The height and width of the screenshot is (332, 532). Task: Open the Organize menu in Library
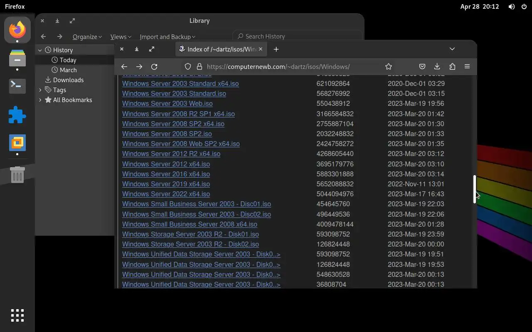(87, 37)
